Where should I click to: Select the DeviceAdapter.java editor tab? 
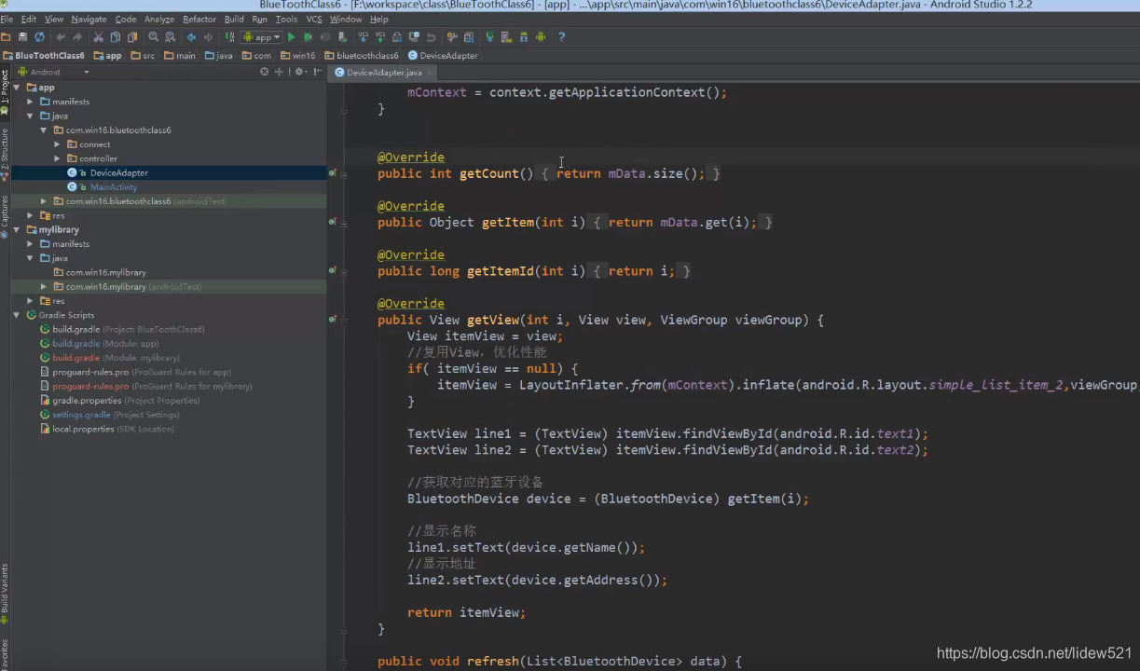(383, 72)
